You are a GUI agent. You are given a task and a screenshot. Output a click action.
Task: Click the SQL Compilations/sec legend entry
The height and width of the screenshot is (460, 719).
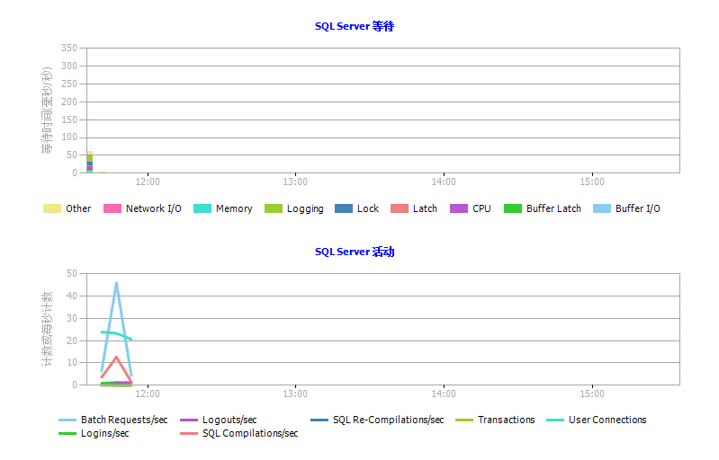pos(239,433)
